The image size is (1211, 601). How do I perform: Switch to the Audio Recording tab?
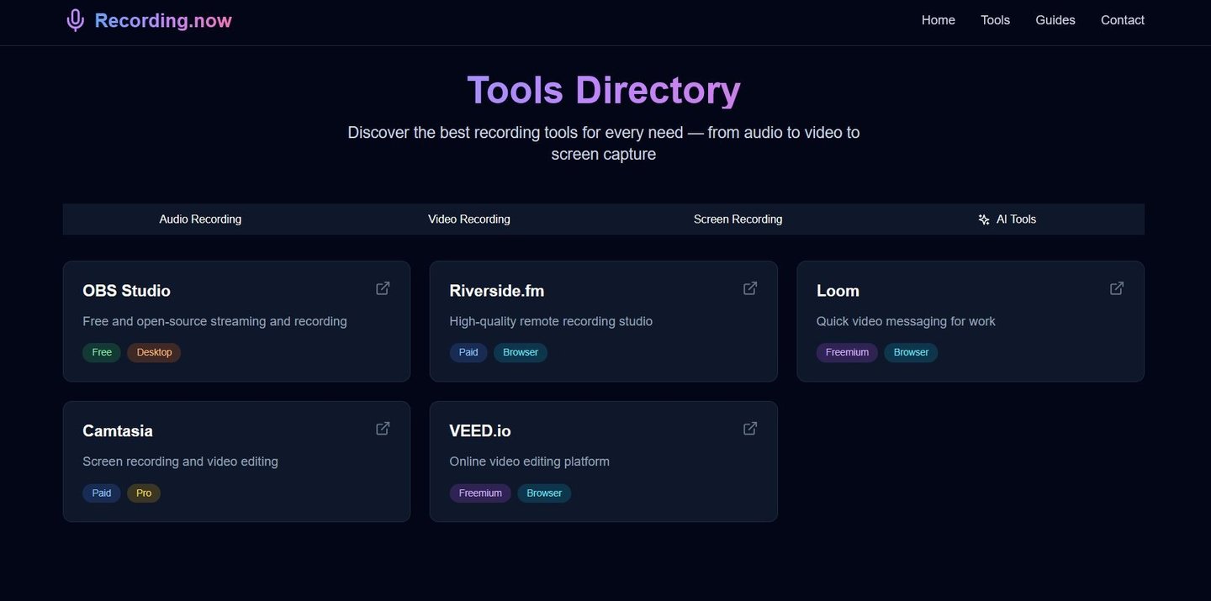(200, 219)
